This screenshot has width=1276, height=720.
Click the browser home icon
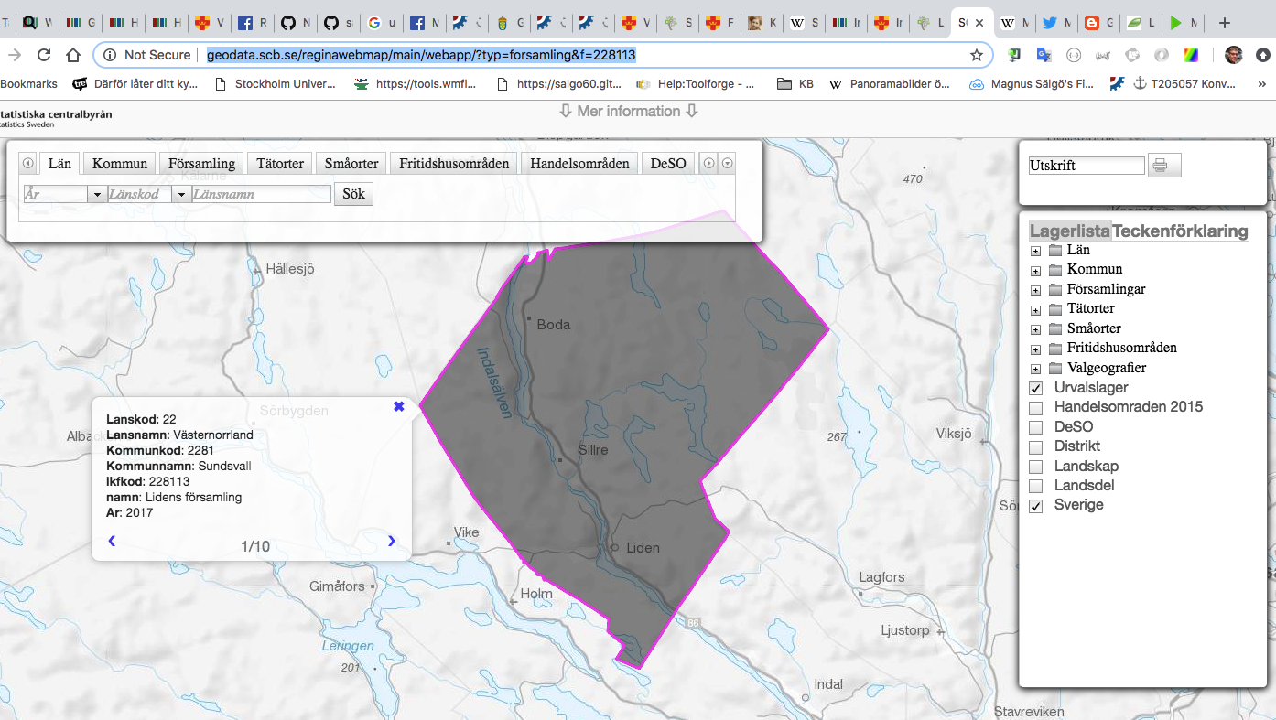pos(74,55)
